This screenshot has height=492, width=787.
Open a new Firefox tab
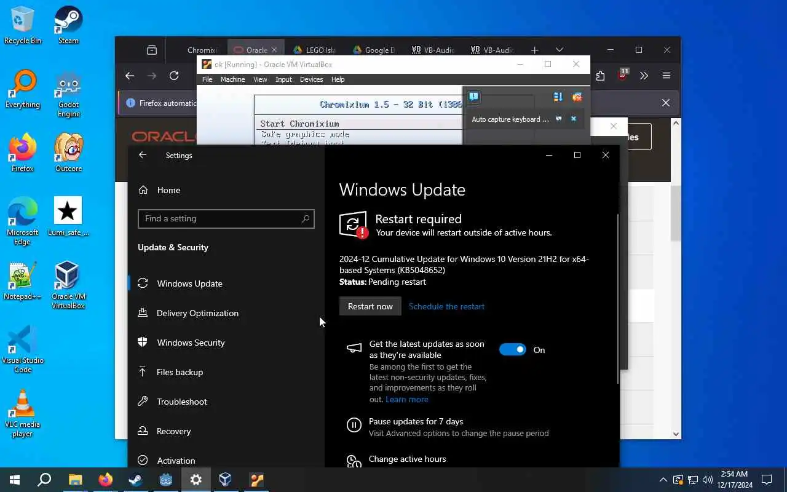[x=534, y=50]
